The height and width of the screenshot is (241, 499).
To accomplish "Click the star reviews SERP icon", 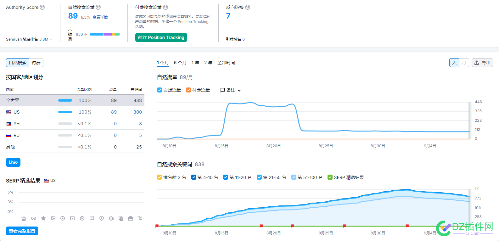I will point(43,218).
